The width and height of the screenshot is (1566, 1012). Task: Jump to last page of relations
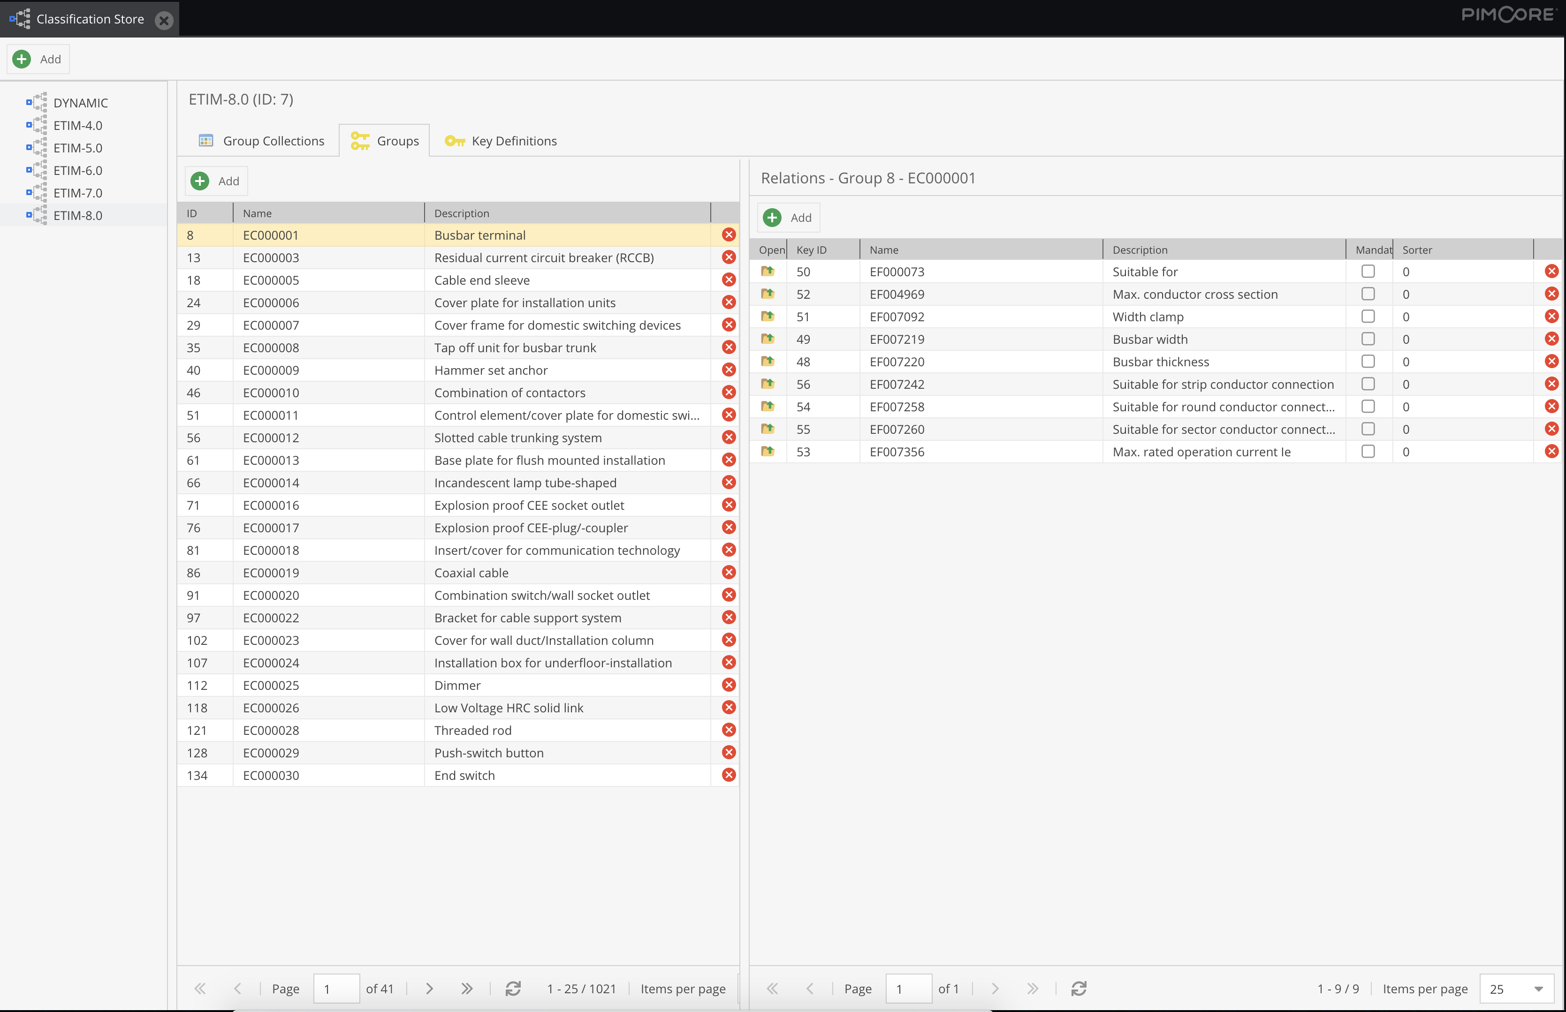pos(1033,989)
